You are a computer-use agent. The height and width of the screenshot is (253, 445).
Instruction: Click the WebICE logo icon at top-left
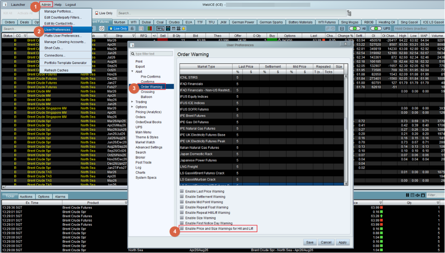pos(5,4)
